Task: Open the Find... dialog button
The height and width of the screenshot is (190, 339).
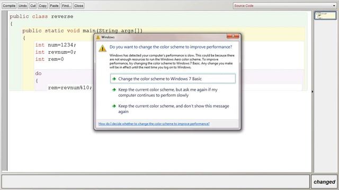Action: click(66, 6)
